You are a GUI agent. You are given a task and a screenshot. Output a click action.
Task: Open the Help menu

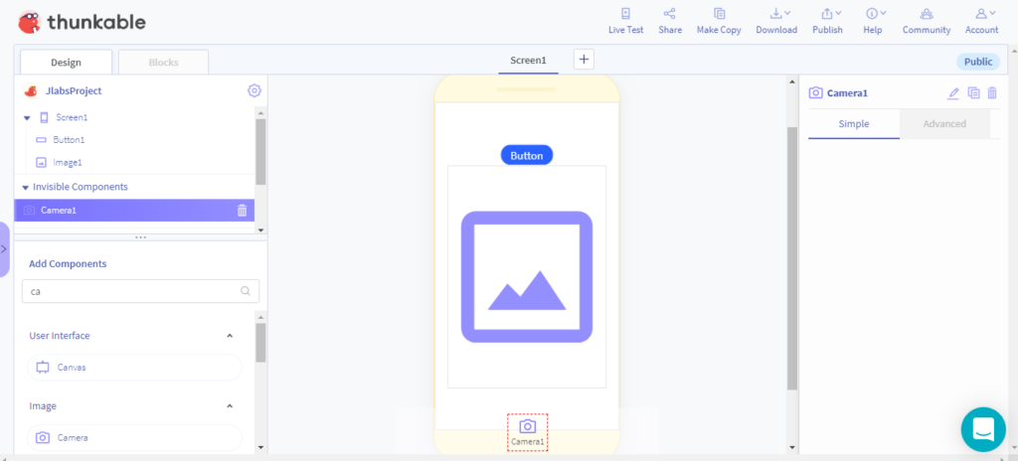pos(873,22)
